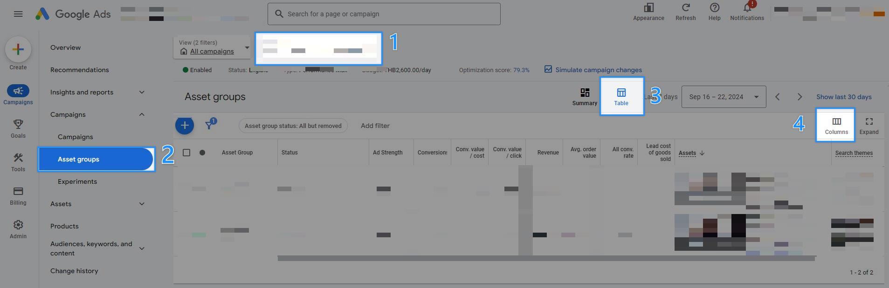
Task: Select Campaigns sub-item in navigation
Action: (x=76, y=137)
